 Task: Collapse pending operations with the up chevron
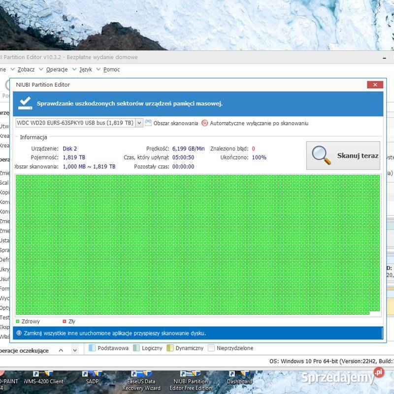(61, 350)
